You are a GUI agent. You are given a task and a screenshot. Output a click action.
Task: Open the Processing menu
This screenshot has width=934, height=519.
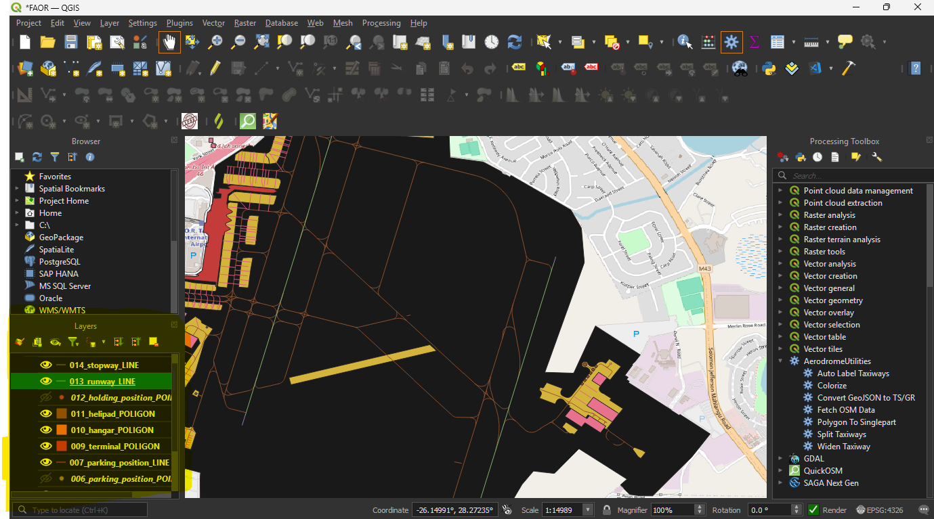point(381,23)
